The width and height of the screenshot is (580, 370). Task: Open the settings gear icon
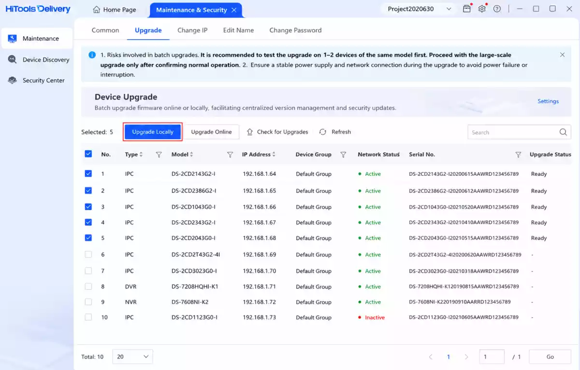point(482,9)
